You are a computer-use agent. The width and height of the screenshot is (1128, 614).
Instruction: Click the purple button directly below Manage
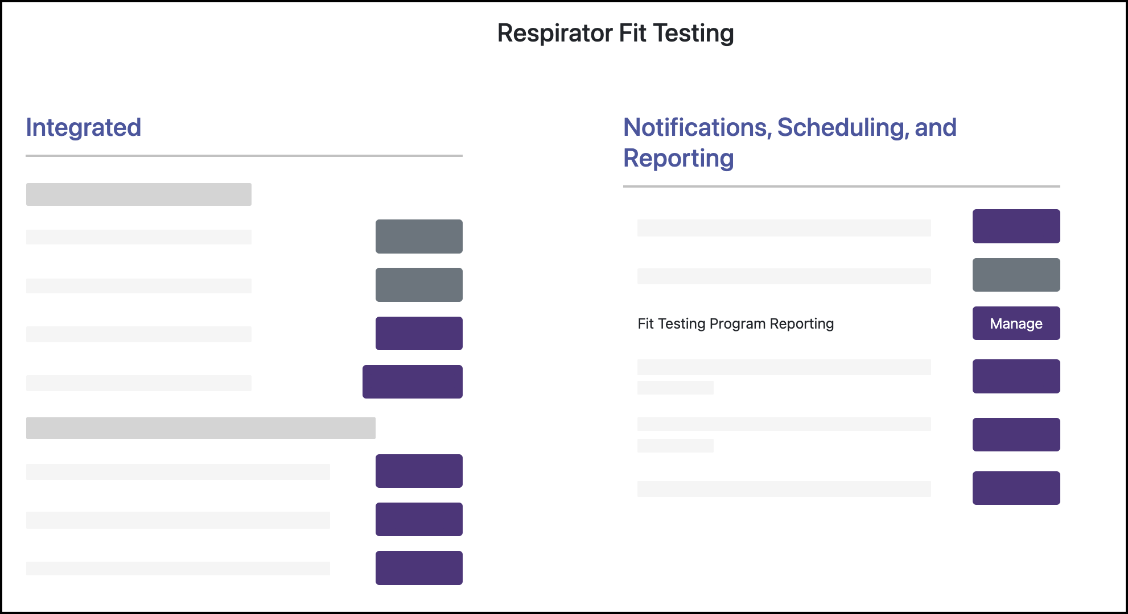(1016, 376)
